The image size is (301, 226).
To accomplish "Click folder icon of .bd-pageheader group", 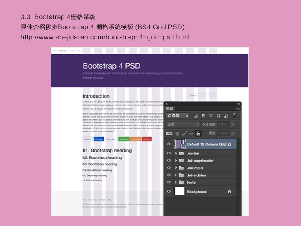I will (x=181, y=160).
